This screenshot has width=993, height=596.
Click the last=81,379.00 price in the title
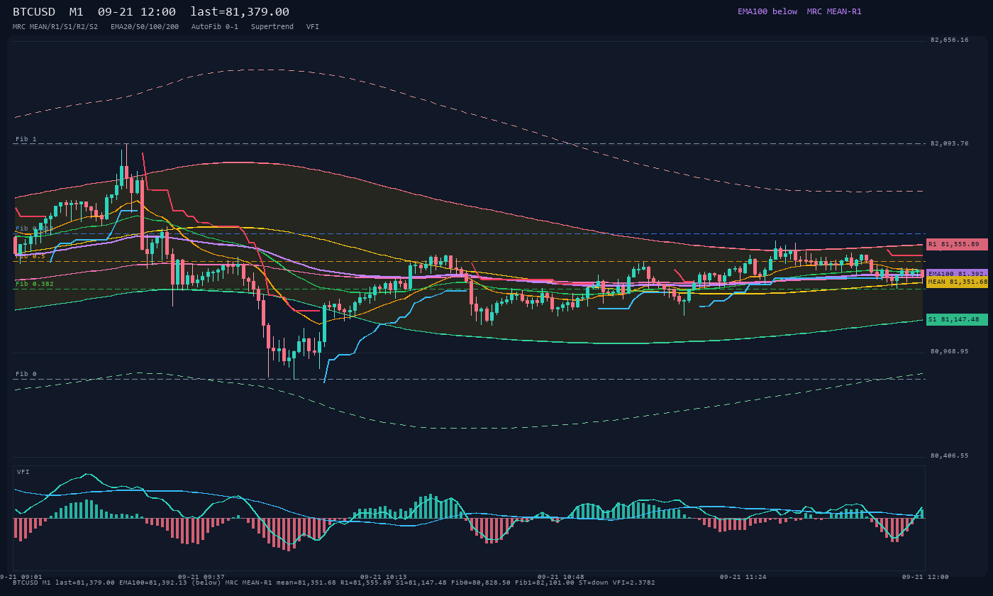coord(240,12)
